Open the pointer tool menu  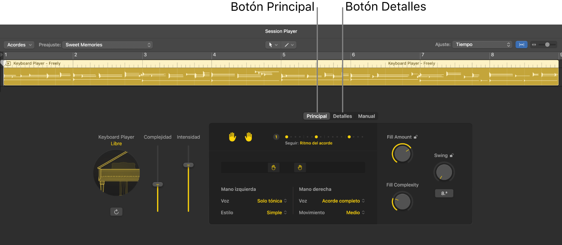tap(273, 45)
